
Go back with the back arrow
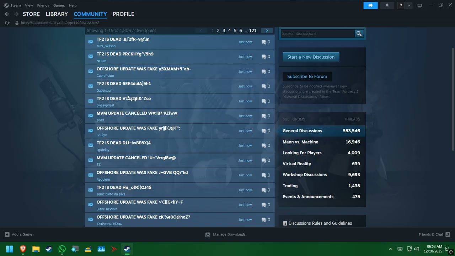(7, 14)
